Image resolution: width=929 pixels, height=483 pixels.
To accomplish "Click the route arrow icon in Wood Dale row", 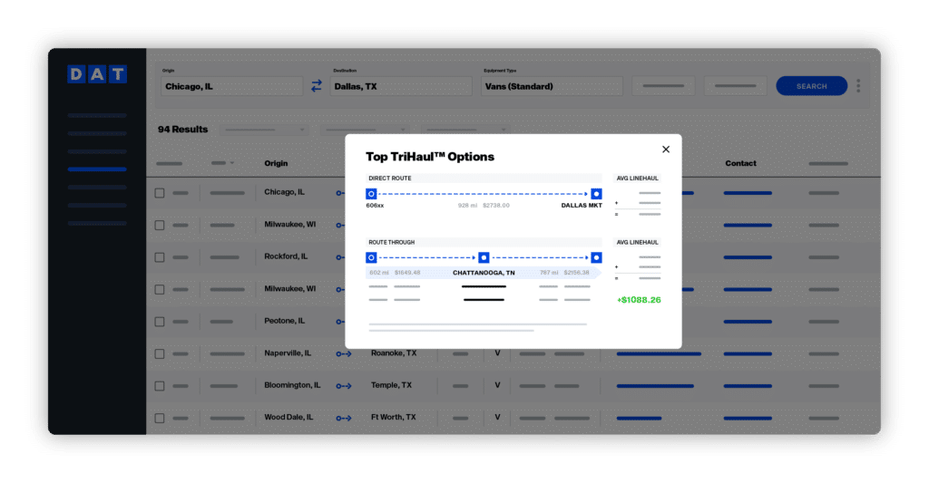I will 344,418.
